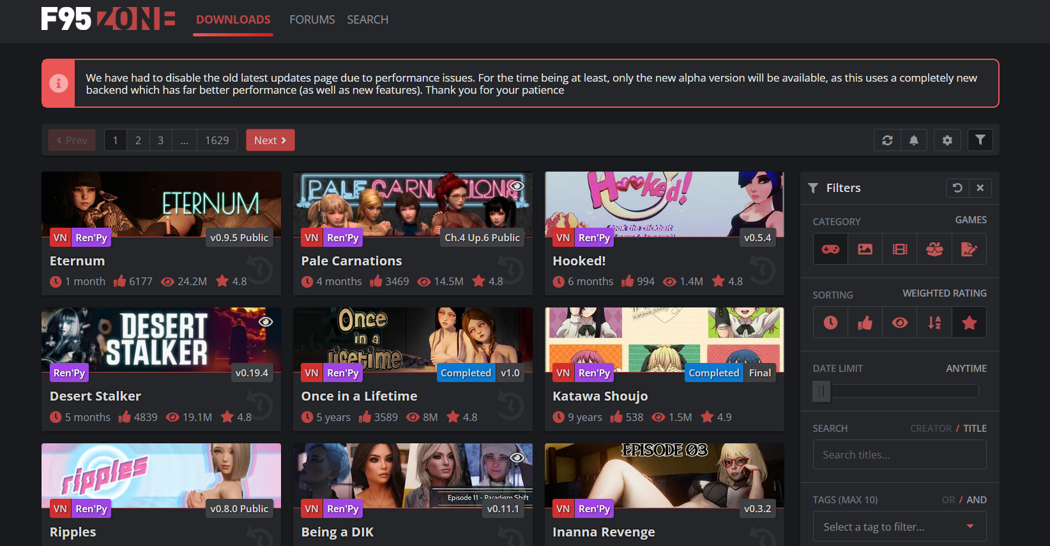Open the SEARCH tab
Viewport: 1050px width, 546px height.
coord(368,20)
